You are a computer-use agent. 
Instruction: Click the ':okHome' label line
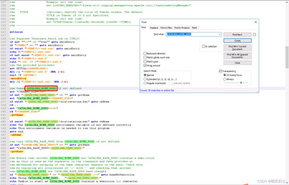click(16, 135)
